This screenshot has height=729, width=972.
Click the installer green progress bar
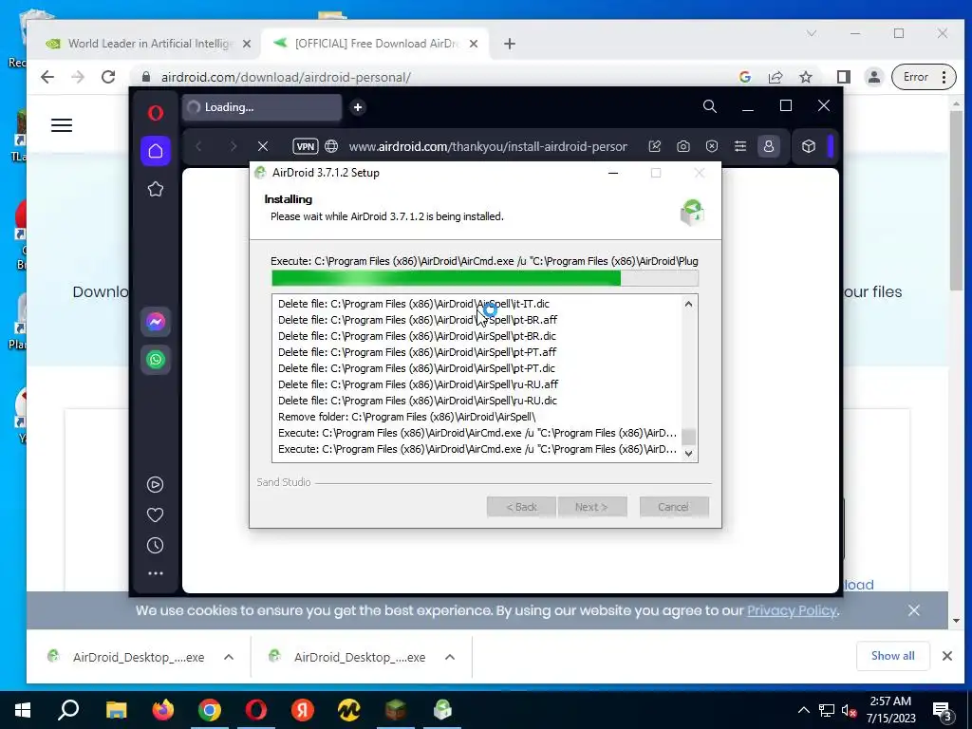(x=485, y=278)
